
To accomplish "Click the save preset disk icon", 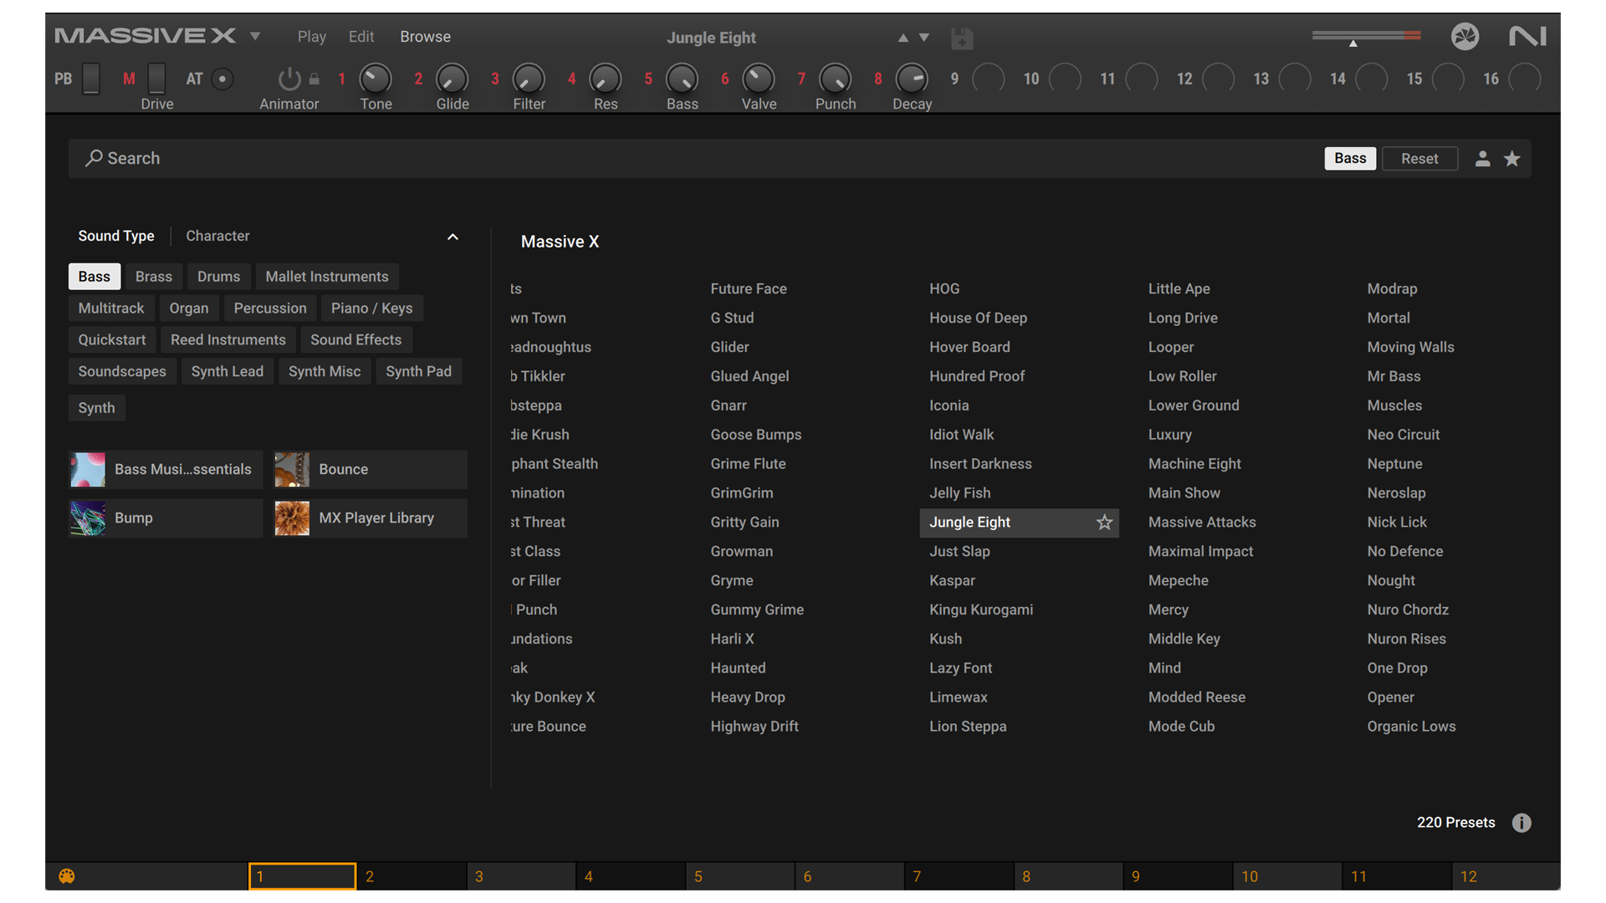I will click(x=962, y=38).
